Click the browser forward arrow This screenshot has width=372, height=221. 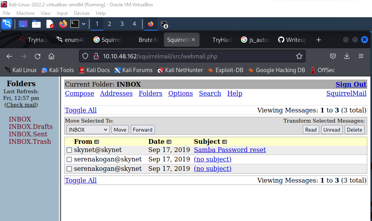pyautogui.click(x=23, y=56)
